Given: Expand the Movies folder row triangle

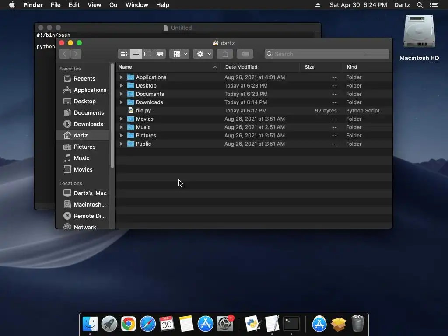Looking at the screenshot, I should [x=121, y=119].
